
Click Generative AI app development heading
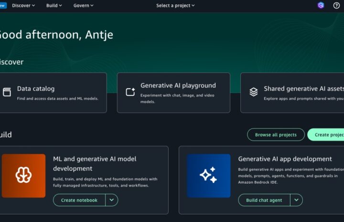[x=285, y=159]
